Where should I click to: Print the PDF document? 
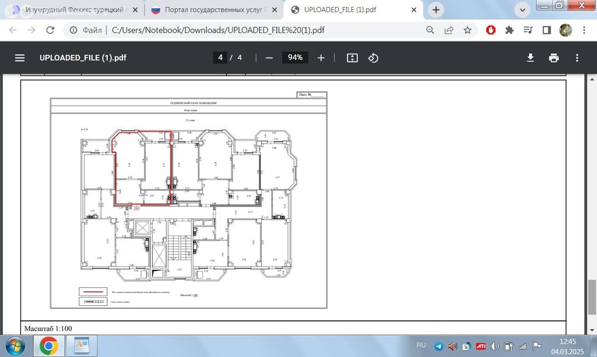(554, 58)
